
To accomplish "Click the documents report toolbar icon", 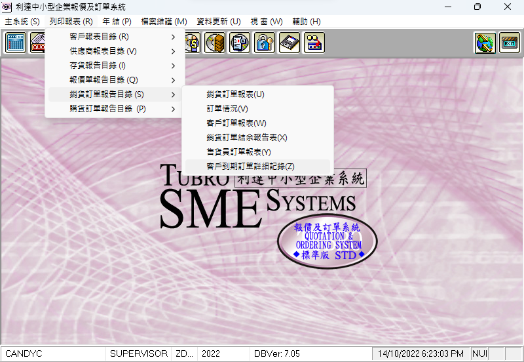I will click(x=239, y=43).
